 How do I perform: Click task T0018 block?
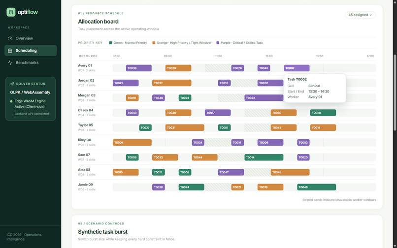[x=323, y=128]
